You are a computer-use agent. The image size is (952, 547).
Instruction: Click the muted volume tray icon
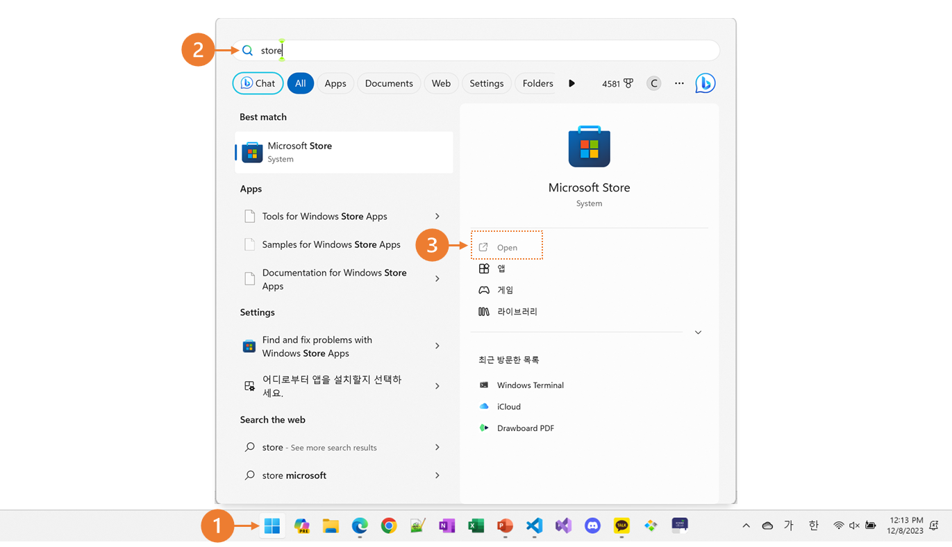[x=855, y=526]
